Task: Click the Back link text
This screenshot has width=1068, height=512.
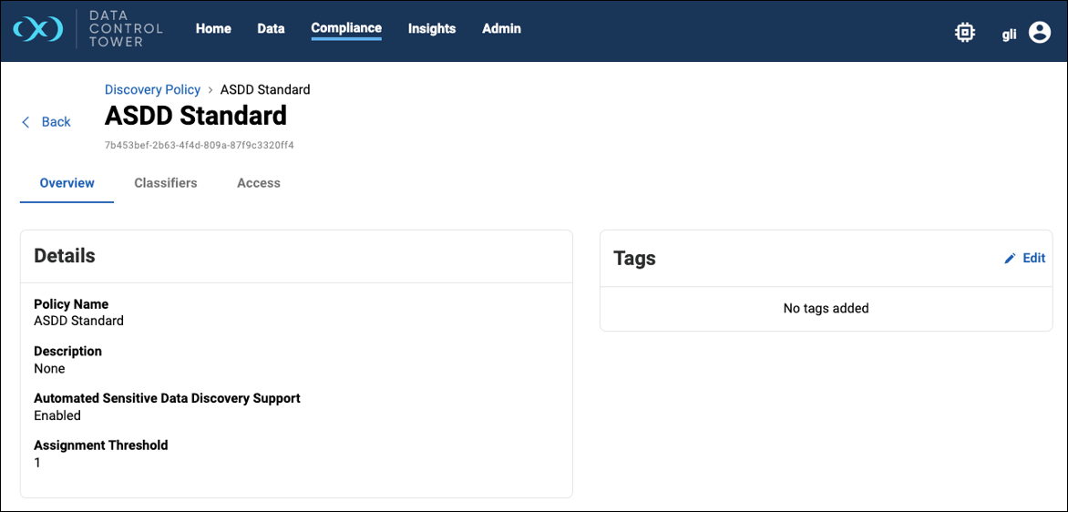Action: pos(56,122)
